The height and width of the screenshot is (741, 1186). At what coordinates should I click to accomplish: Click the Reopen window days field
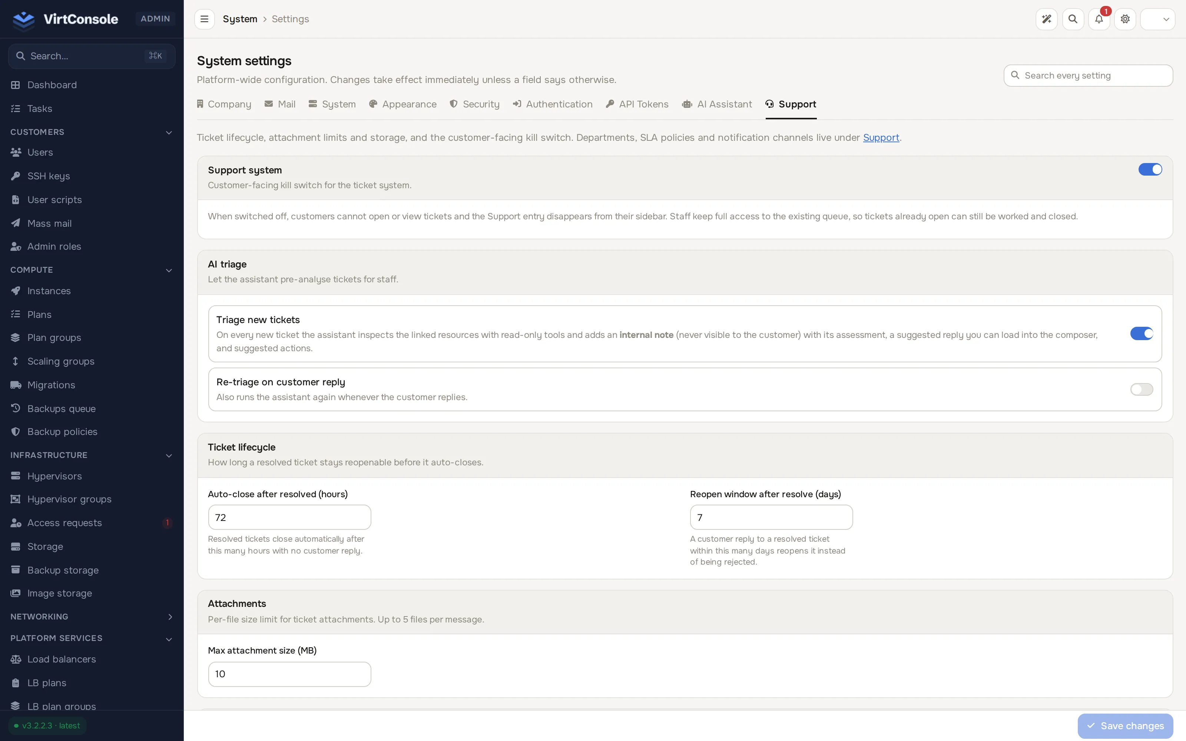(771, 518)
